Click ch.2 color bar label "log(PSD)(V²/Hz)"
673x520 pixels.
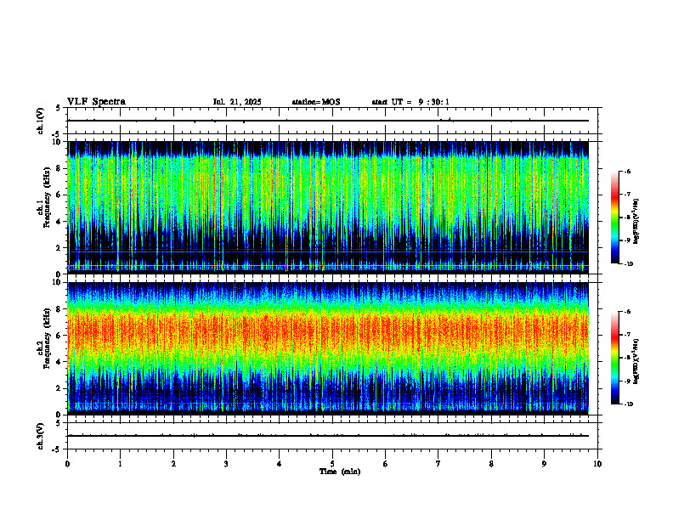pyautogui.click(x=636, y=361)
